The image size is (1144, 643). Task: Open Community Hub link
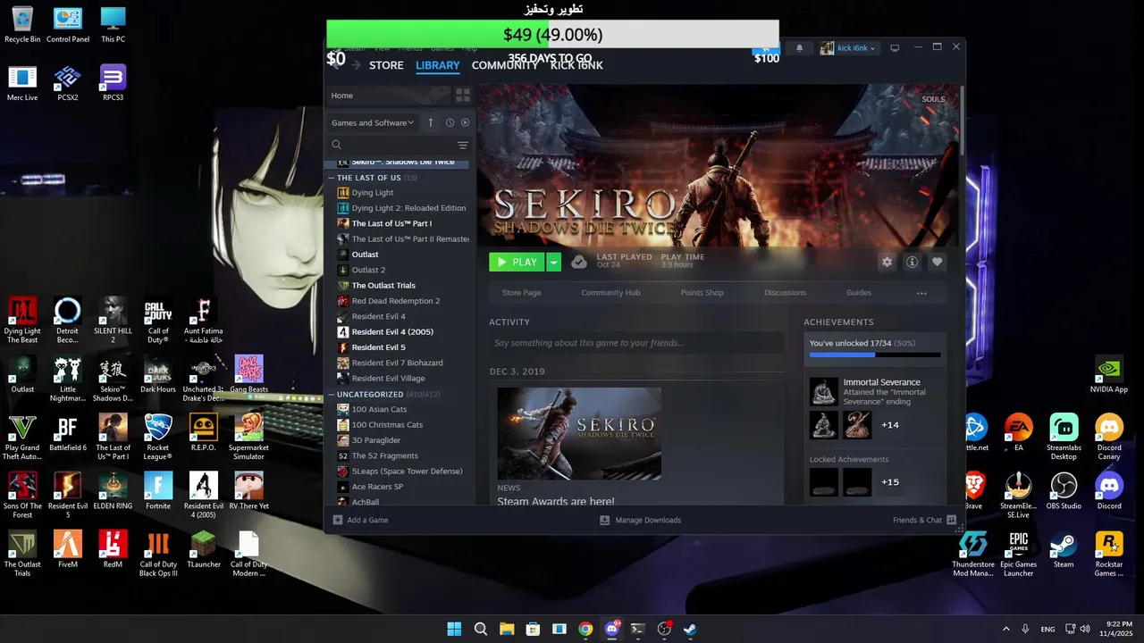point(610,293)
